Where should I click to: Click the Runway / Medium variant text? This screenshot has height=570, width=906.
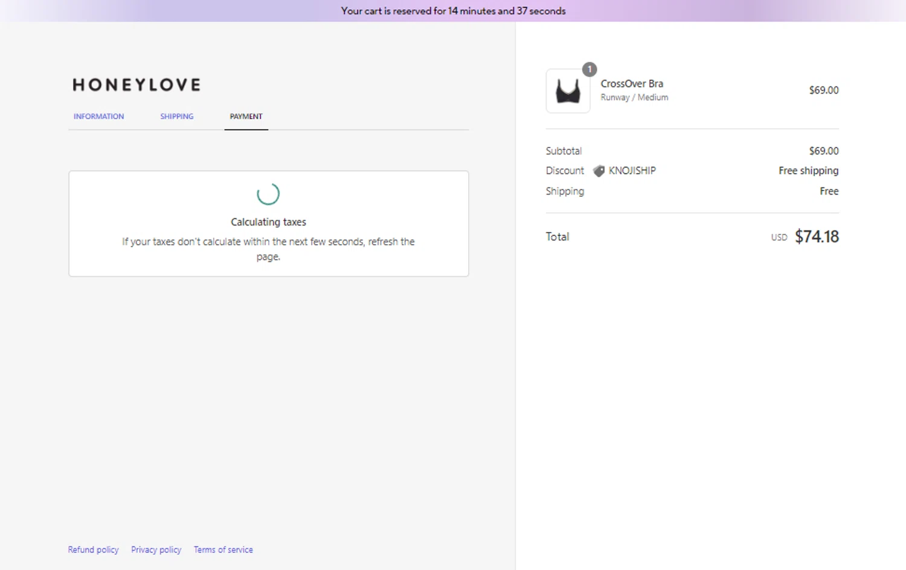pyautogui.click(x=634, y=97)
